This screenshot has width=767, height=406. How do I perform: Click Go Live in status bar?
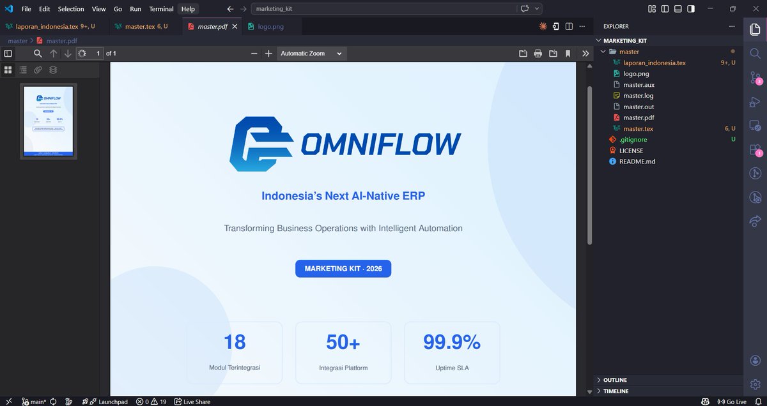(731, 402)
